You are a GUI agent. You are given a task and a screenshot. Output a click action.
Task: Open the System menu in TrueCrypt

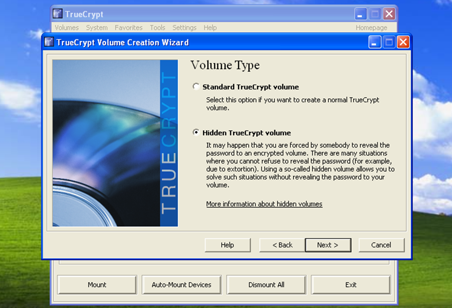click(x=97, y=27)
